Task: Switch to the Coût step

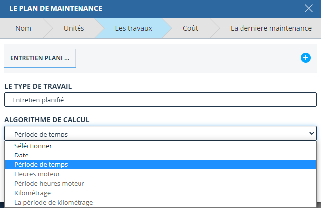Action: tap(190, 28)
